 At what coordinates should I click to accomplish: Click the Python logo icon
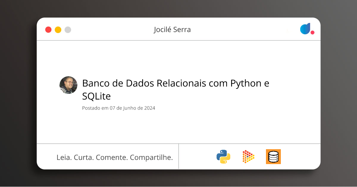(223, 157)
